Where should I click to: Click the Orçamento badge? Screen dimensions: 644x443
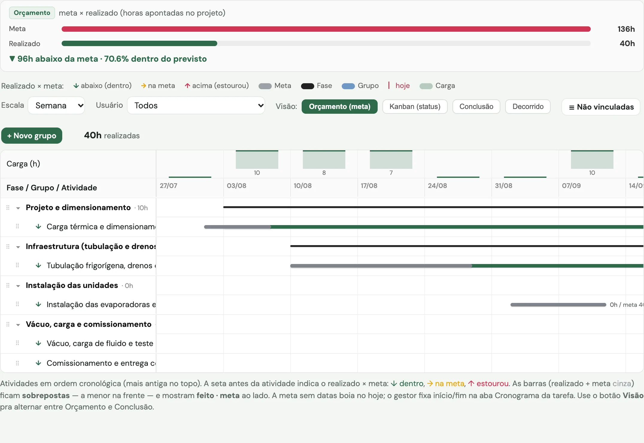pyautogui.click(x=32, y=13)
